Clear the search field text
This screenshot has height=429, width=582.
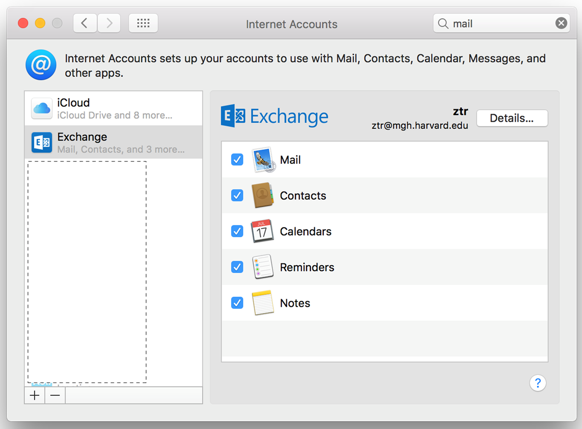[x=561, y=23]
